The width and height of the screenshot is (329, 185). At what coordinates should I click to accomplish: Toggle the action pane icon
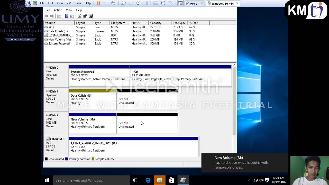(x=72, y=16)
